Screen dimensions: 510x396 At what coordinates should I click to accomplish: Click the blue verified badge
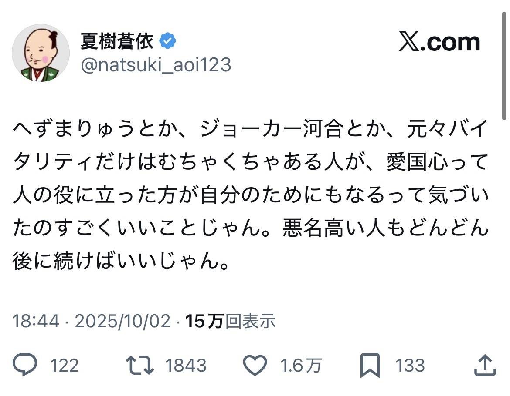pyautogui.click(x=168, y=42)
